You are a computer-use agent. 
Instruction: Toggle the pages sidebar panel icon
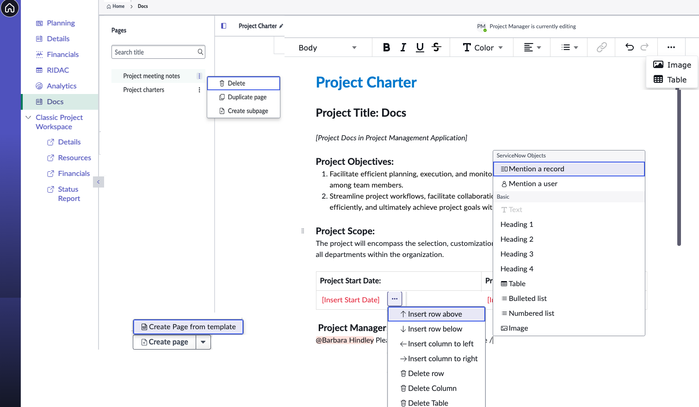[224, 26]
